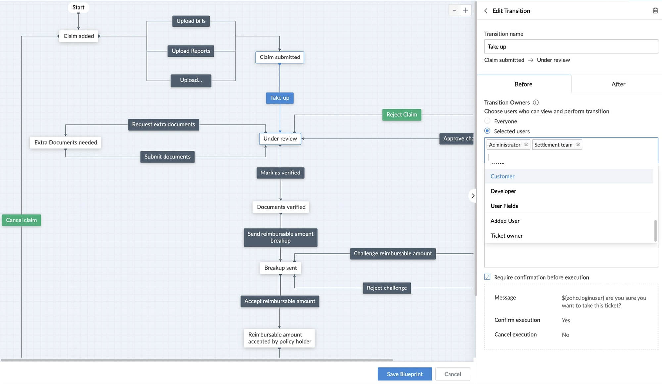This screenshot has height=384, width=662.
Task: Click the trash icon to delete the transition
Action: click(655, 11)
